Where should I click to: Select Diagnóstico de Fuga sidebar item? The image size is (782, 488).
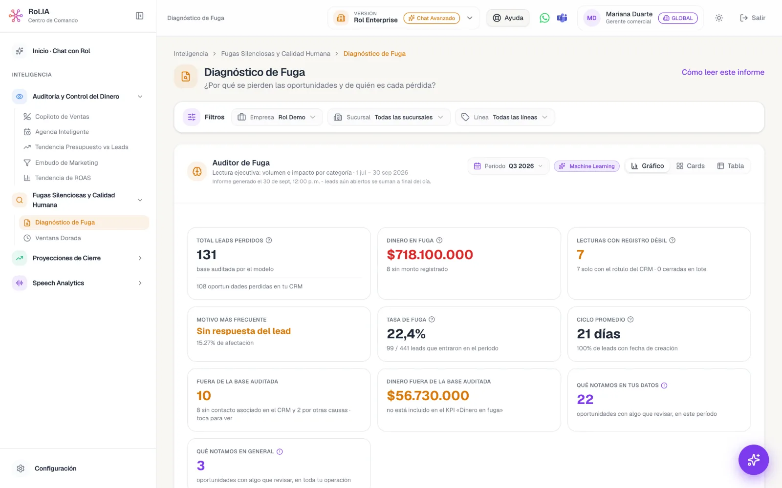(x=84, y=223)
